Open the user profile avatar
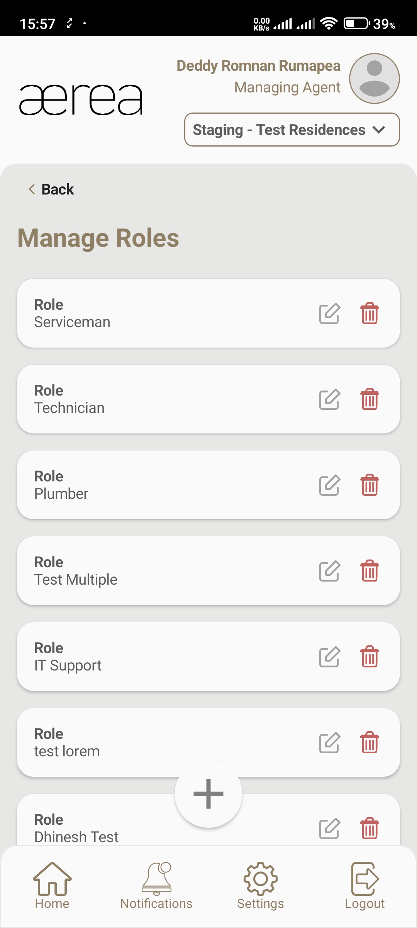The width and height of the screenshot is (417, 928). coord(374,78)
